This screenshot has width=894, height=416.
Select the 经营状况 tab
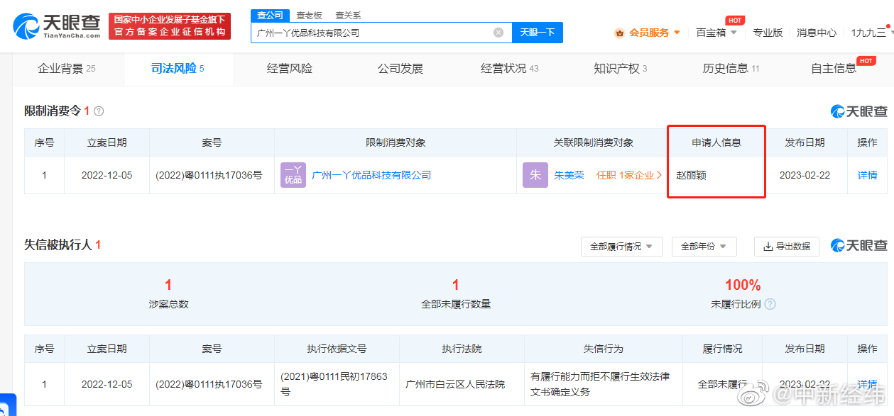tap(509, 69)
